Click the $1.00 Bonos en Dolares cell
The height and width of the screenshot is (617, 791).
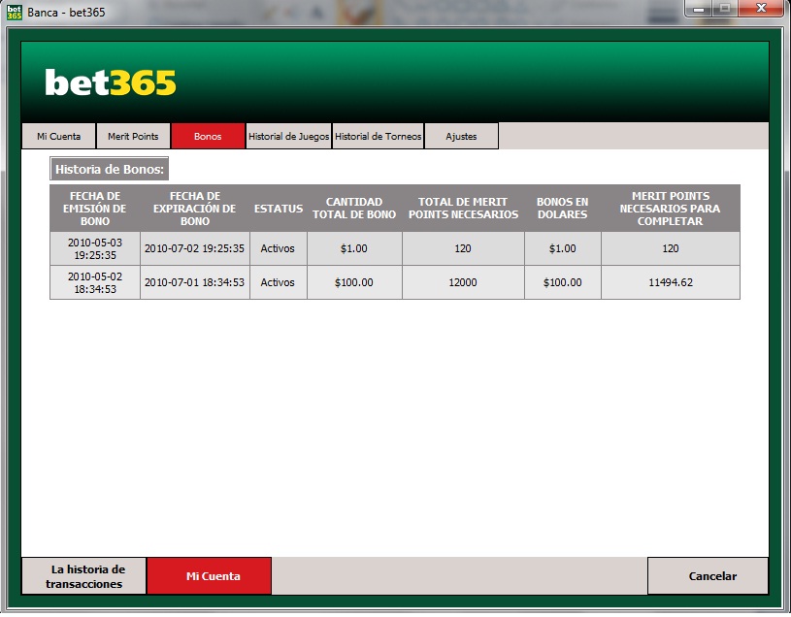tap(563, 248)
